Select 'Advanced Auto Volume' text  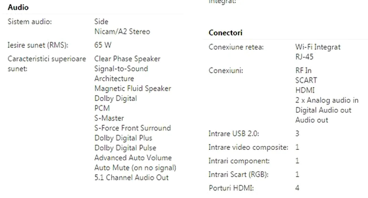133,158
